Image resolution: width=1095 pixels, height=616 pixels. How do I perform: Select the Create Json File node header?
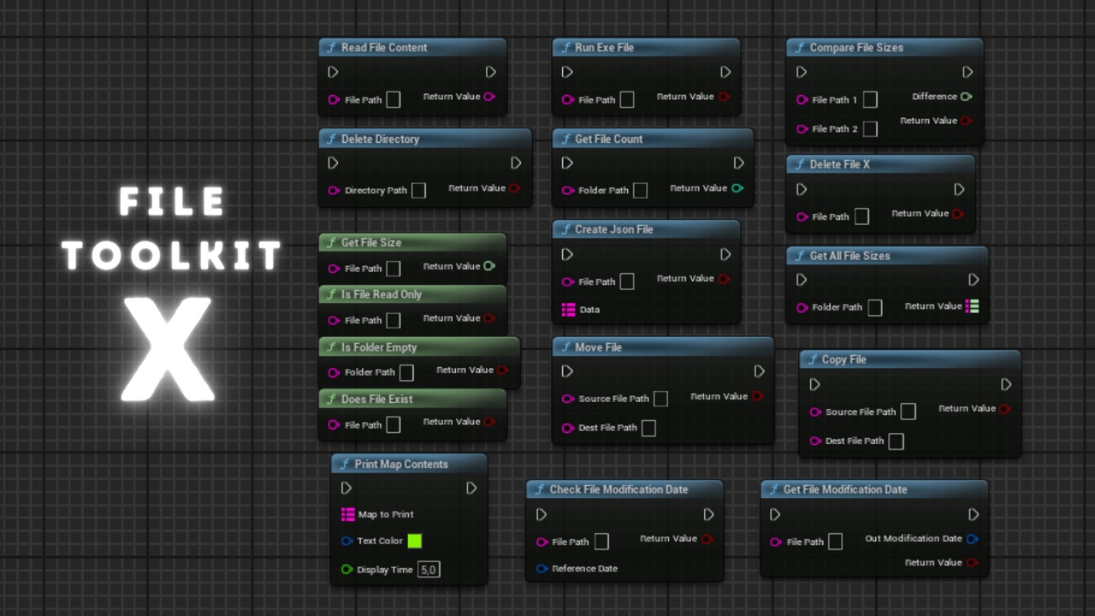point(646,229)
